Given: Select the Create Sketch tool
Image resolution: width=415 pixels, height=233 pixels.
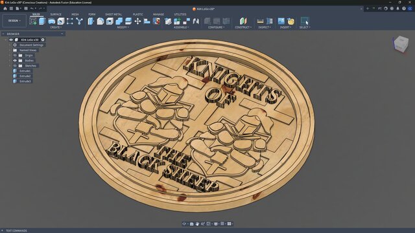Looking at the screenshot, I should point(33,21).
